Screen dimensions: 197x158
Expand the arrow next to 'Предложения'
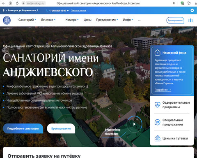click(x=117, y=20)
